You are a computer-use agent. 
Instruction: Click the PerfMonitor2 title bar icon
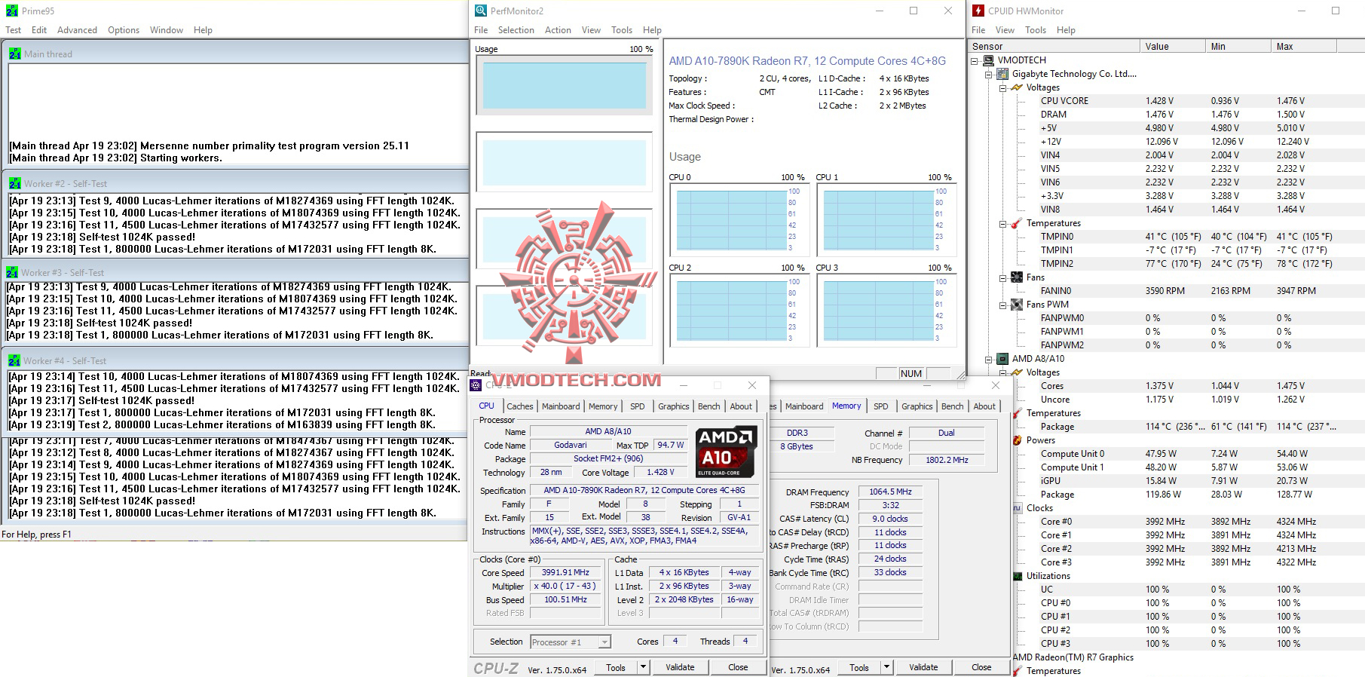(480, 11)
